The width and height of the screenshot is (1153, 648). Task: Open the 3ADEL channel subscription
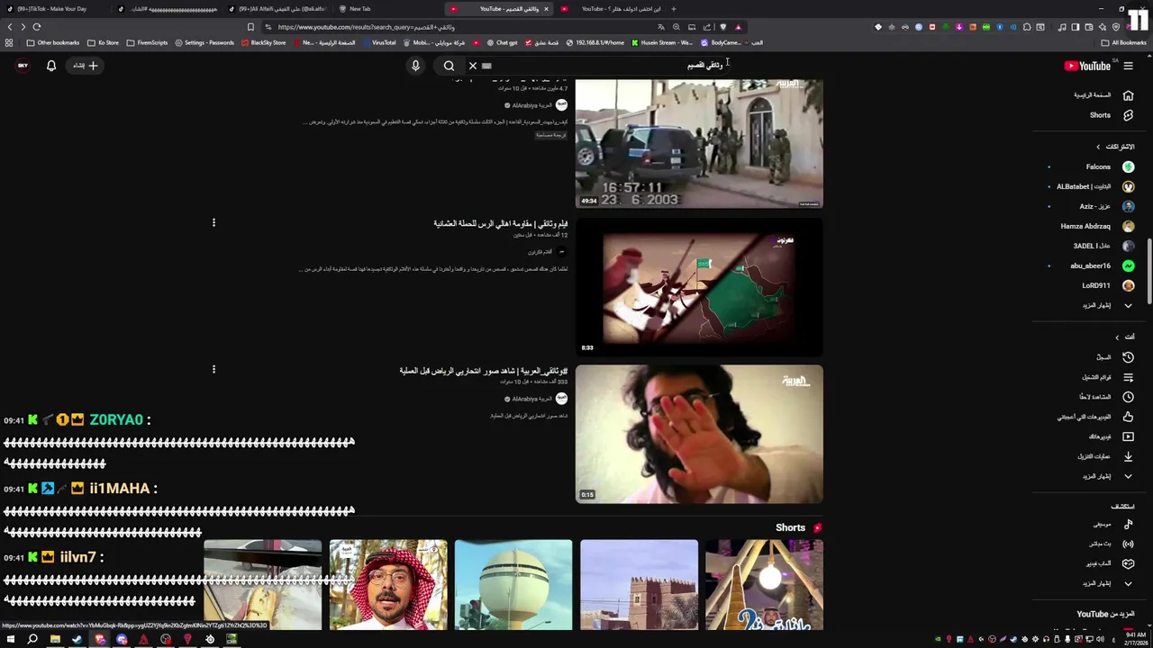pos(1092,246)
